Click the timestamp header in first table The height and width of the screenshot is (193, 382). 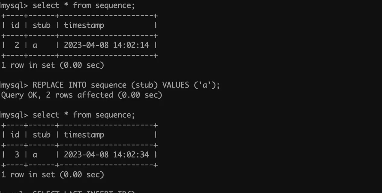[x=84, y=26]
